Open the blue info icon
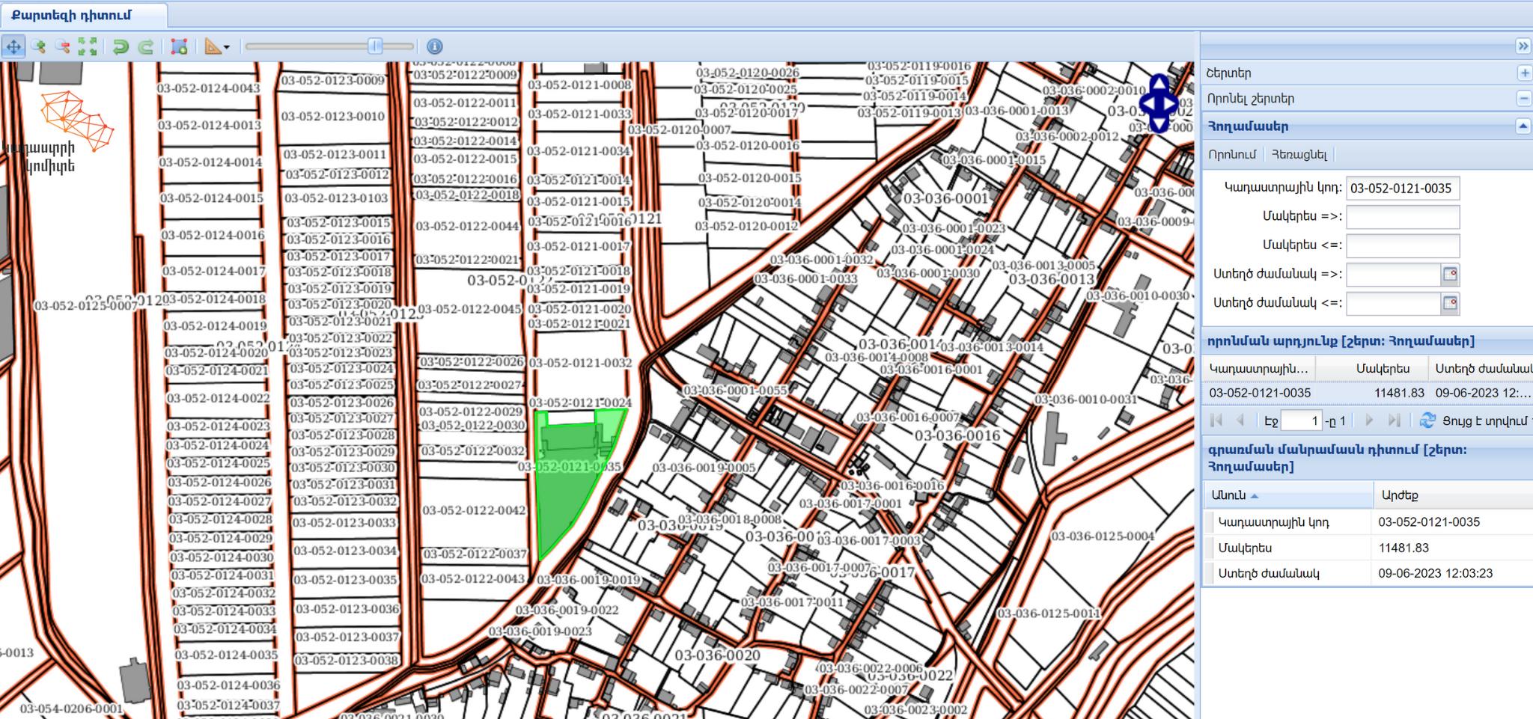This screenshot has width=1533, height=719. [434, 47]
